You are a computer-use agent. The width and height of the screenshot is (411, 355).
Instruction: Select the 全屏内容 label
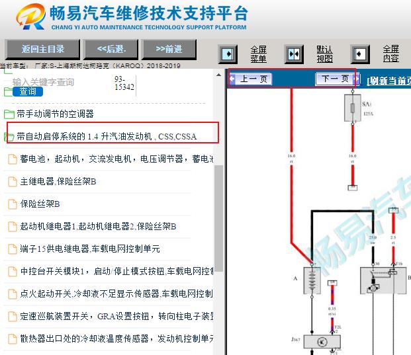[x=391, y=54]
